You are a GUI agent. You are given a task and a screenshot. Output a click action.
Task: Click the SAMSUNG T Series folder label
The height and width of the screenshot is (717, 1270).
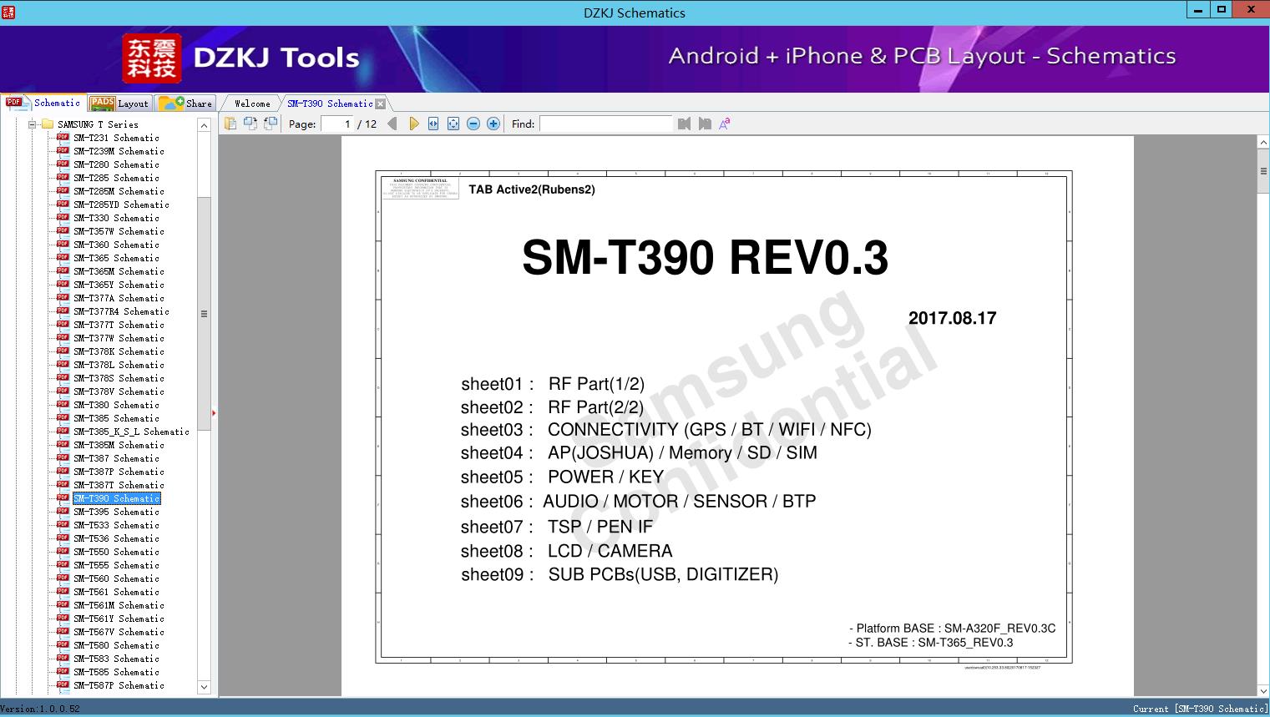click(x=98, y=124)
